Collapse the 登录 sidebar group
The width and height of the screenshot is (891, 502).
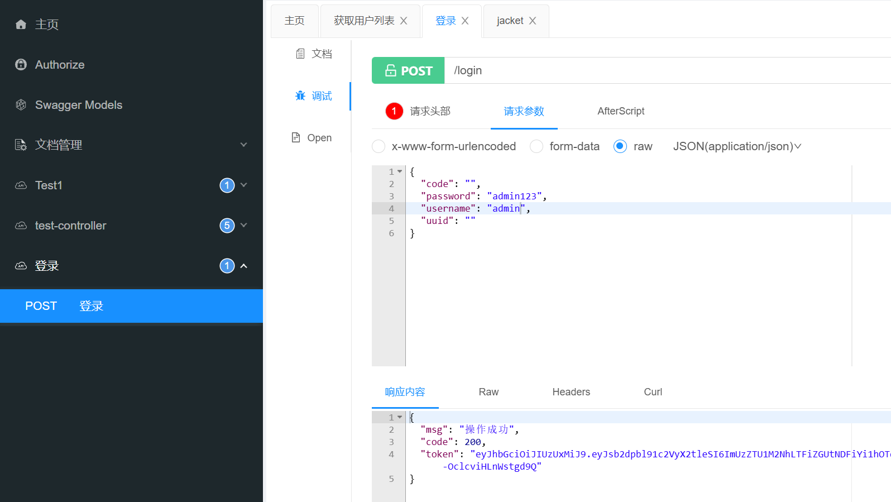[x=243, y=266]
